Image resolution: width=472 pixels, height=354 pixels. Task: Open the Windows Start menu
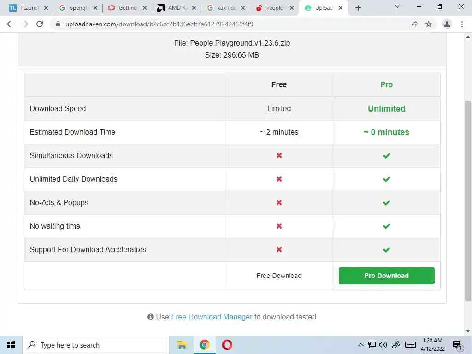pyautogui.click(x=11, y=345)
